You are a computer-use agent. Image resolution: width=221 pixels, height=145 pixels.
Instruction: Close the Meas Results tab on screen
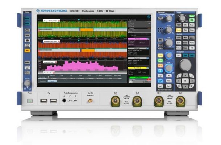[x=54, y=73]
